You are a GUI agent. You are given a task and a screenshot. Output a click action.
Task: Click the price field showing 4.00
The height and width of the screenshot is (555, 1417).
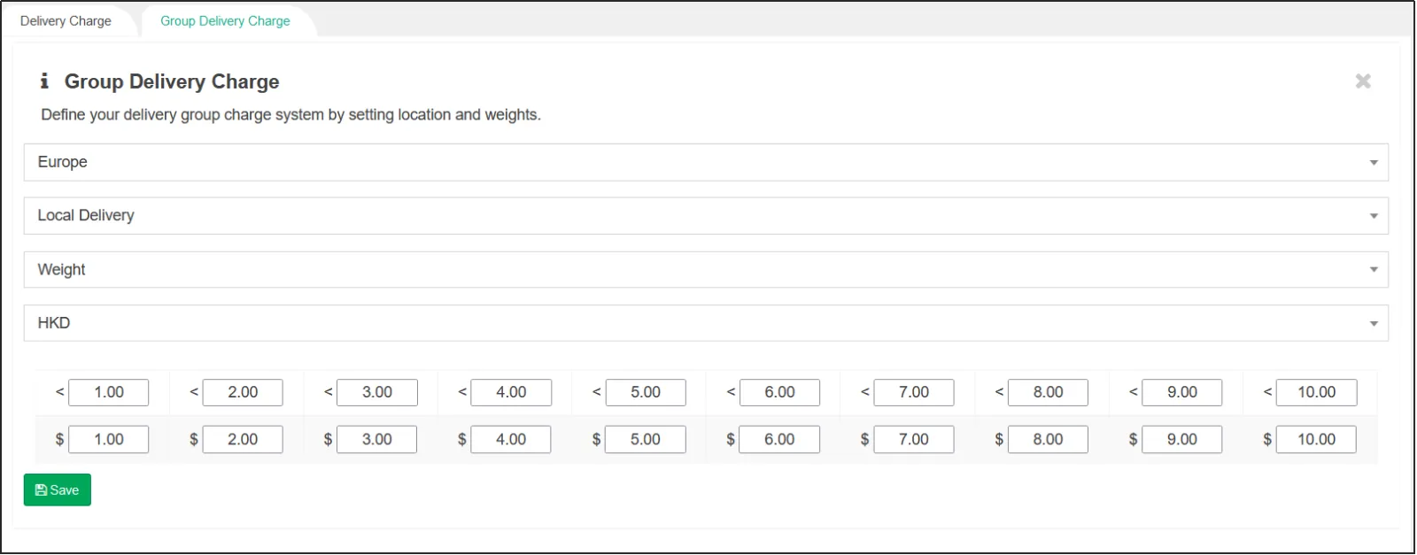(511, 439)
